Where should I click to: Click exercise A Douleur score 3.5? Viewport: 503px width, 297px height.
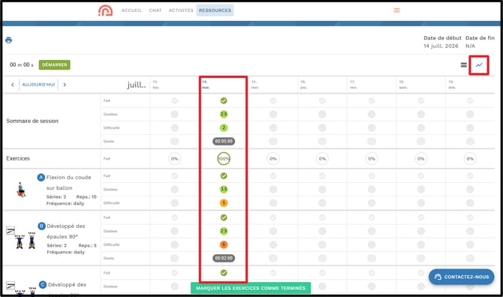[x=224, y=189]
